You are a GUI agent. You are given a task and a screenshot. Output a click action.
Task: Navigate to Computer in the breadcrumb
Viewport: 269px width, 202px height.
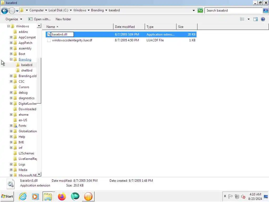tap(37, 10)
